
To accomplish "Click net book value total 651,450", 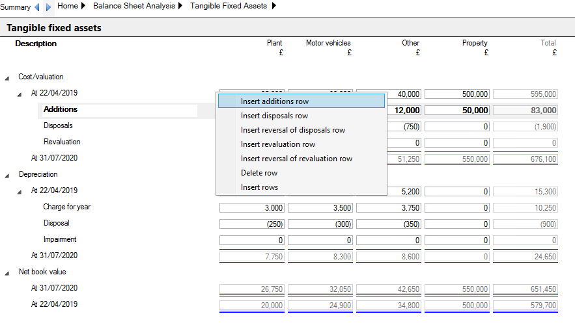I will click(526, 289).
